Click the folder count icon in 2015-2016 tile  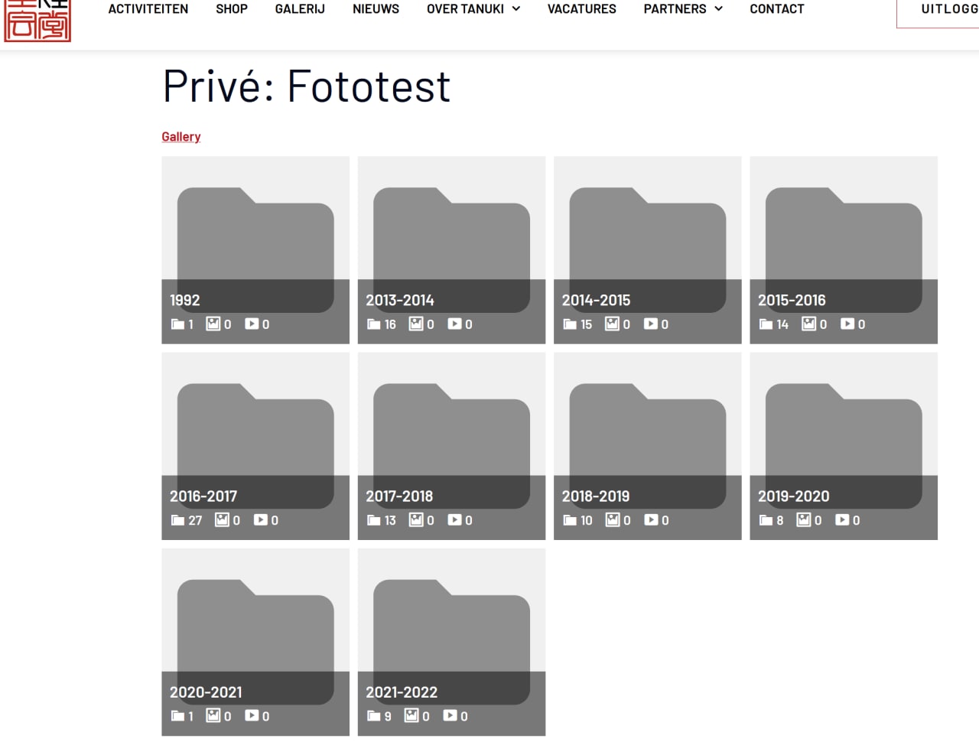coord(766,324)
